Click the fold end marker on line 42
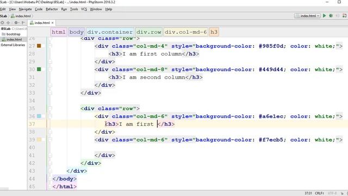The height and width of the screenshot is (196, 348). pyautogui.click(x=50, y=163)
